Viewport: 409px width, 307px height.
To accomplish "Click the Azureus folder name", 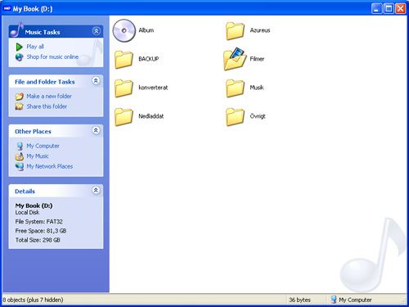I will 260,30.
